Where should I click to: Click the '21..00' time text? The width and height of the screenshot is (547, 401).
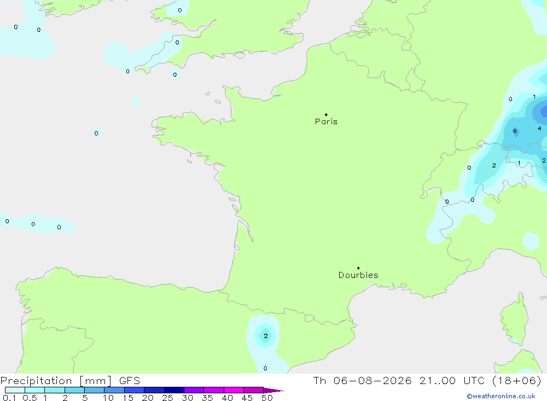(x=438, y=381)
